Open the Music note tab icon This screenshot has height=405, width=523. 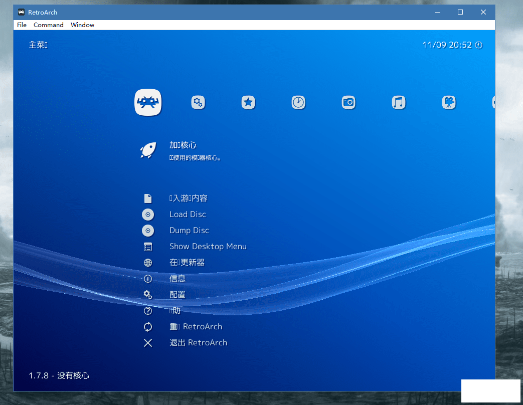pyautogui.click(x=399, y=102)
